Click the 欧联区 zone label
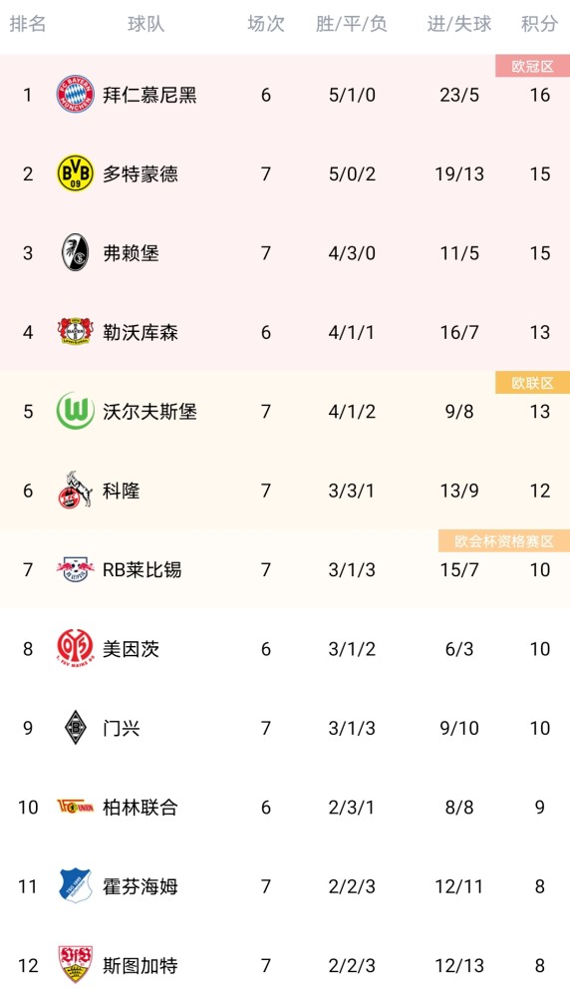This screenshot has width=570, height=997. (532, 383)
